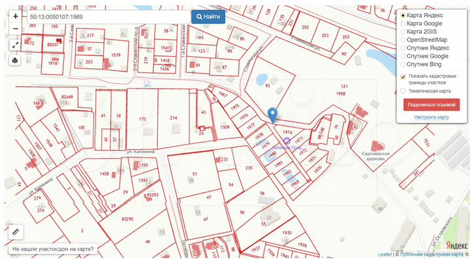Select parcel 1509 on the map
This screenshot has height=259, width=470.
click(225, 128)
